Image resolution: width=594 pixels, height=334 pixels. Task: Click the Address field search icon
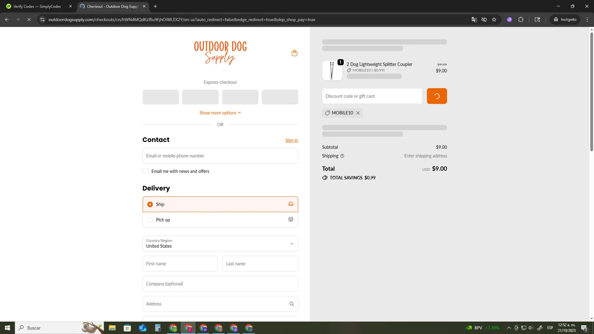pos(291,304)
